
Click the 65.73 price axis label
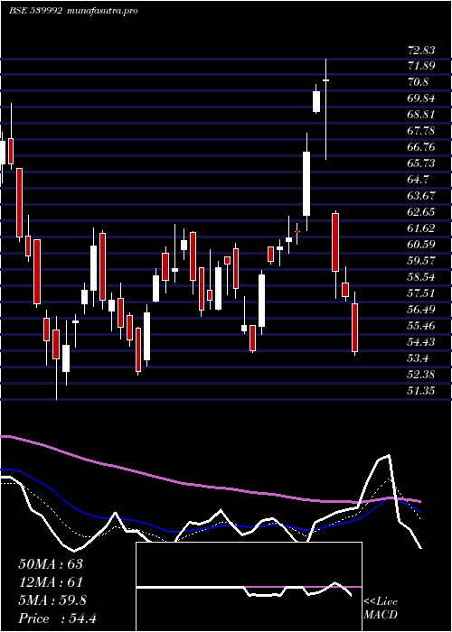[x=421, y=163]
